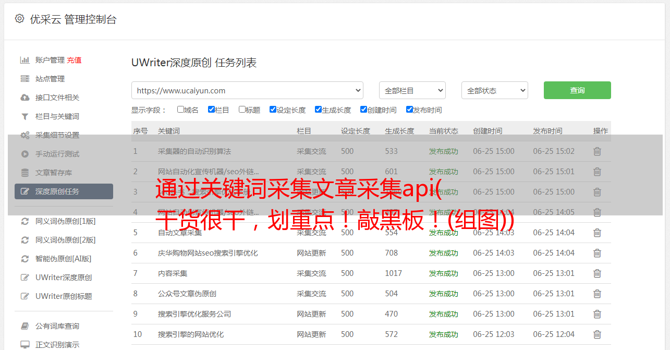This screenshot has height=350, width=670.
Task: Click the 正文识别演示 monitor icon
Action: 25,345
